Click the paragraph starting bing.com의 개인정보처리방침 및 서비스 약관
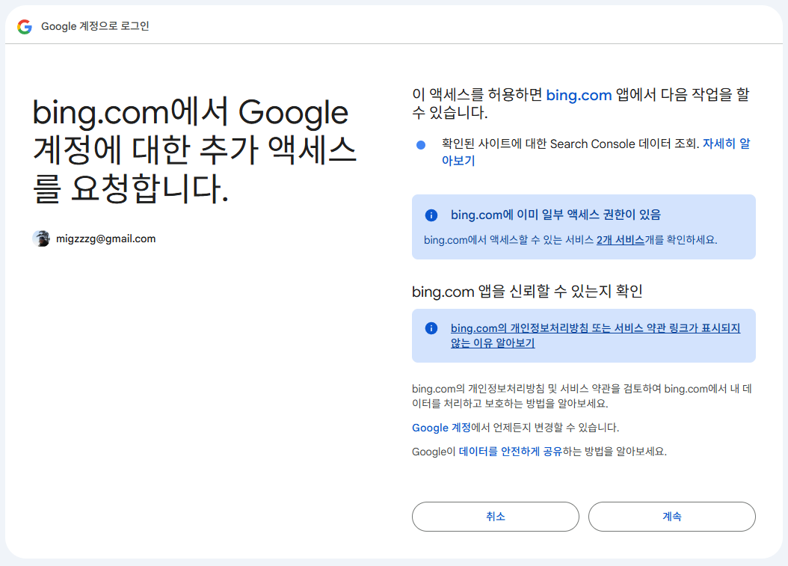Screen dimensions: 788x566 (x=582, y=396)
